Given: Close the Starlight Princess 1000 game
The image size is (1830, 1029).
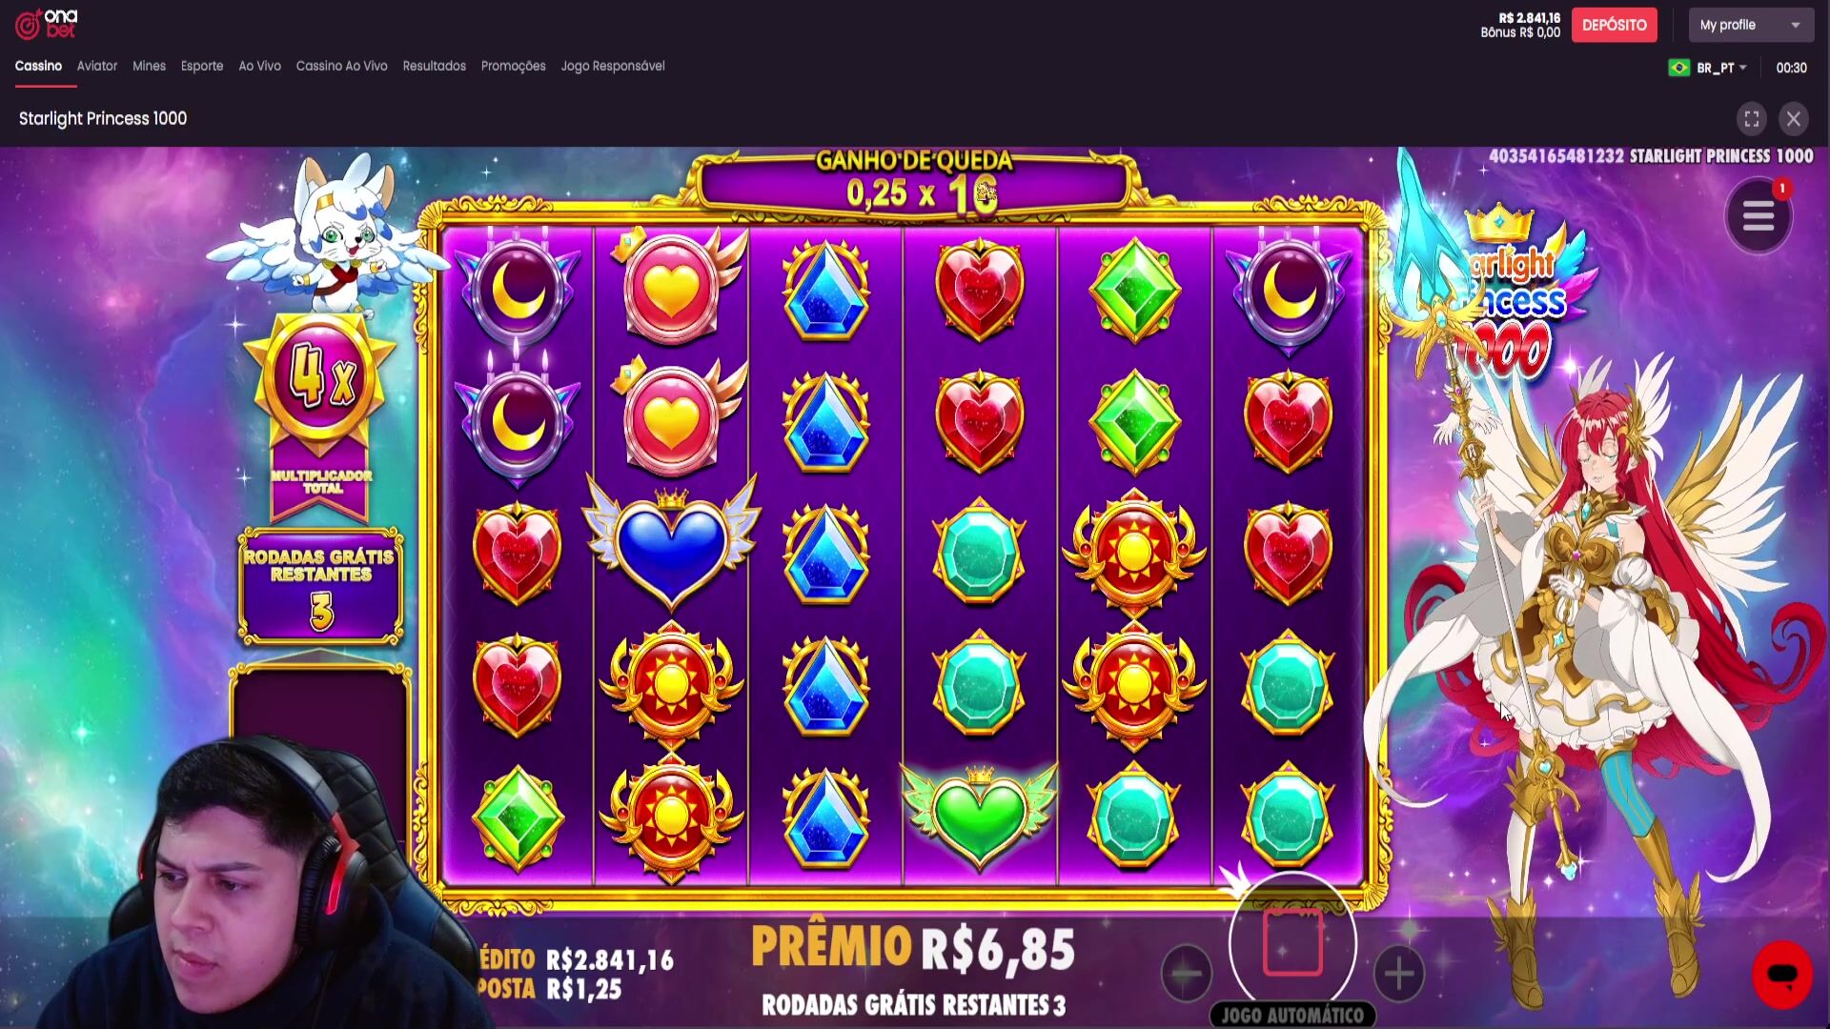Looking at the screenshot, I should (1794, 119).
